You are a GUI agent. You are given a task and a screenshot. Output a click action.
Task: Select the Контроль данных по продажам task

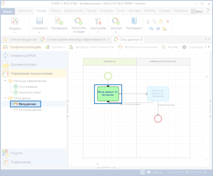158,93
